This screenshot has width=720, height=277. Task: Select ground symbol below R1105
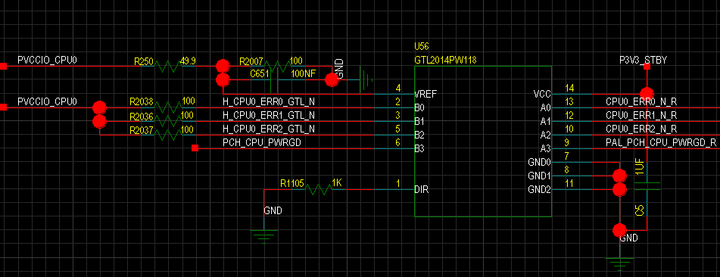click(264, 235)
